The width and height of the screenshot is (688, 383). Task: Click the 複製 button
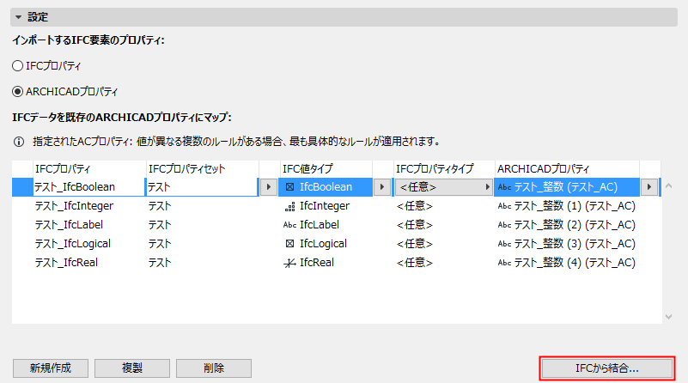(x=132, y=368)
